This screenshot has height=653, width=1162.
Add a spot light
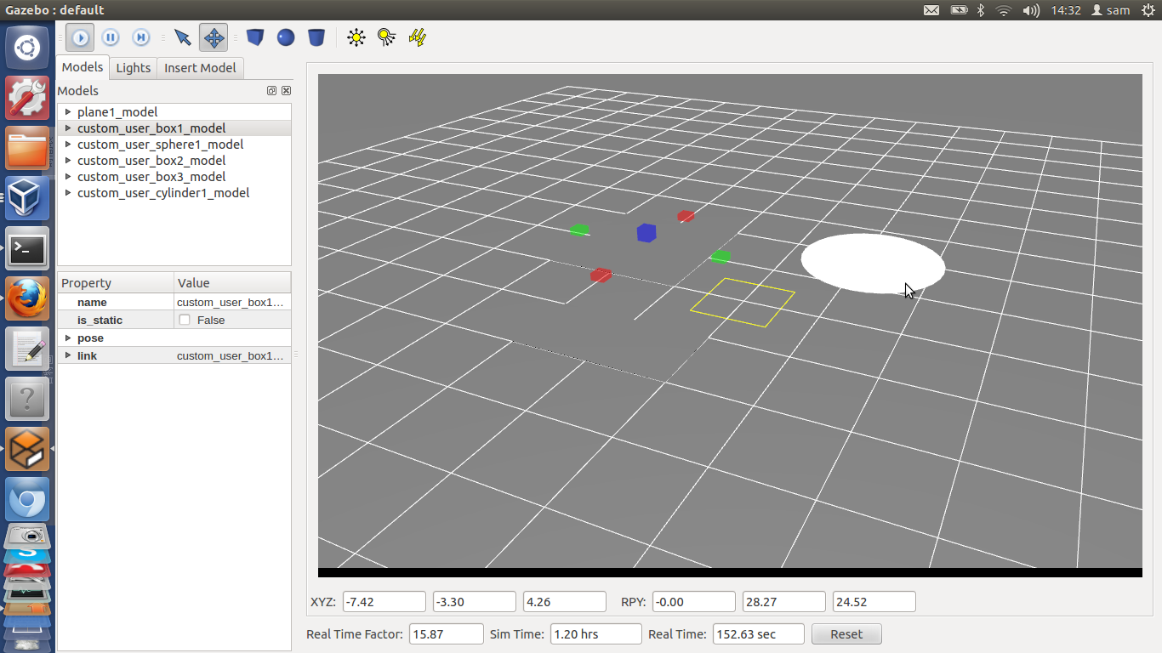387,37
